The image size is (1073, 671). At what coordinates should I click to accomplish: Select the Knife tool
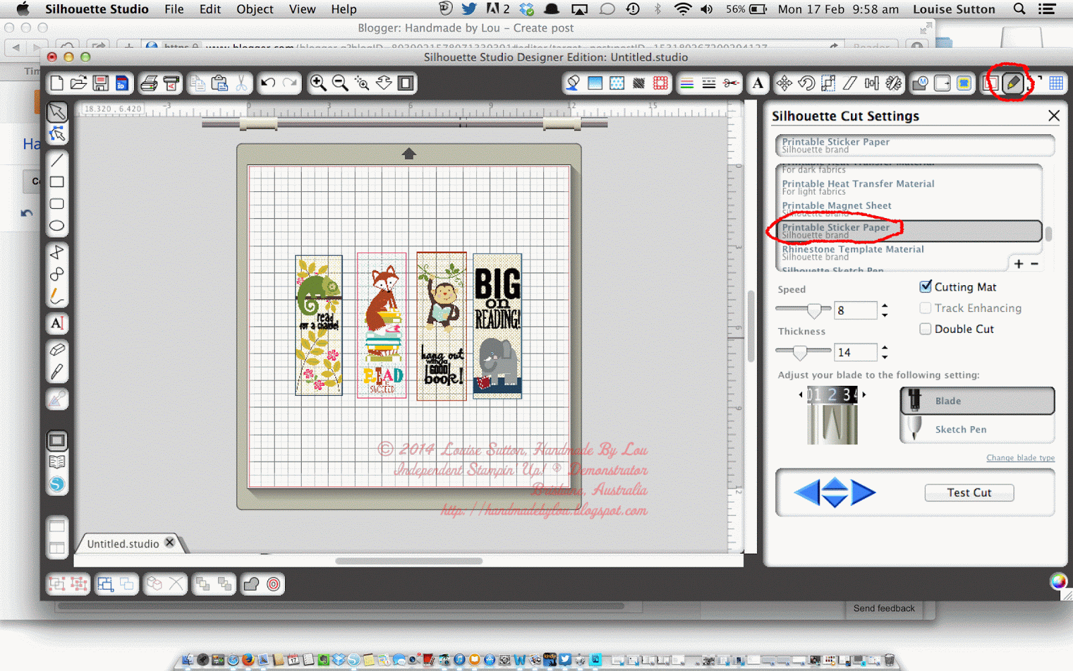coord(57,372)
